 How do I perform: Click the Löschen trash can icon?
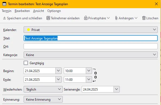coord(144,18)
